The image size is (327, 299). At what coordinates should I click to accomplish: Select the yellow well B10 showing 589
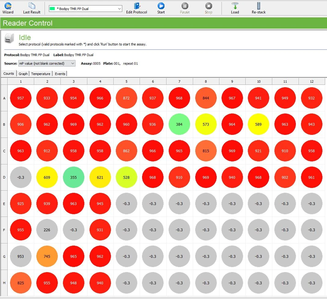point(259,124)
